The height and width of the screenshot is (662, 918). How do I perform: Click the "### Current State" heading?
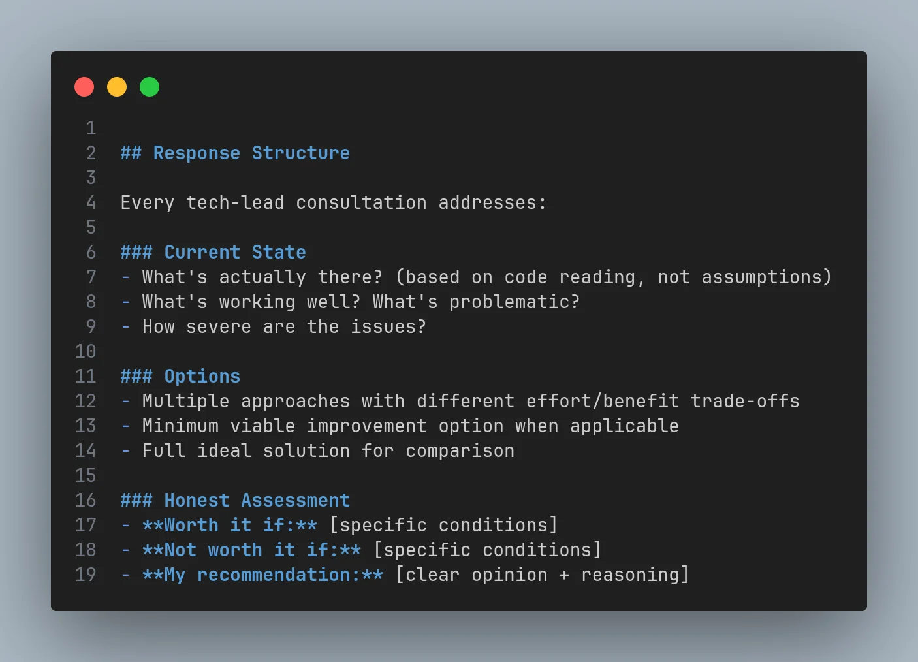[x=213, y=253]
